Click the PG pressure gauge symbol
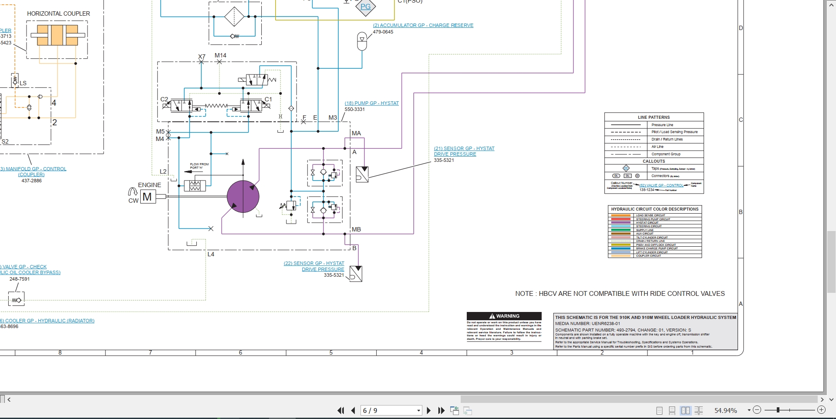The width and height of the screenshot is (836, 419). point(365,7)
